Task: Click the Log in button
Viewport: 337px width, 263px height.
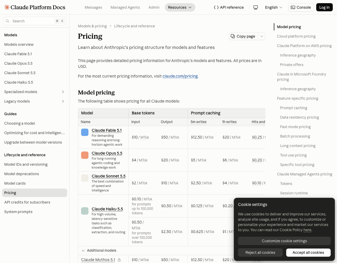Action: 324,7
